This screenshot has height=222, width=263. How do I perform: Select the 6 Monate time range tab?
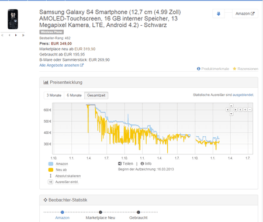tap(74, 95)
